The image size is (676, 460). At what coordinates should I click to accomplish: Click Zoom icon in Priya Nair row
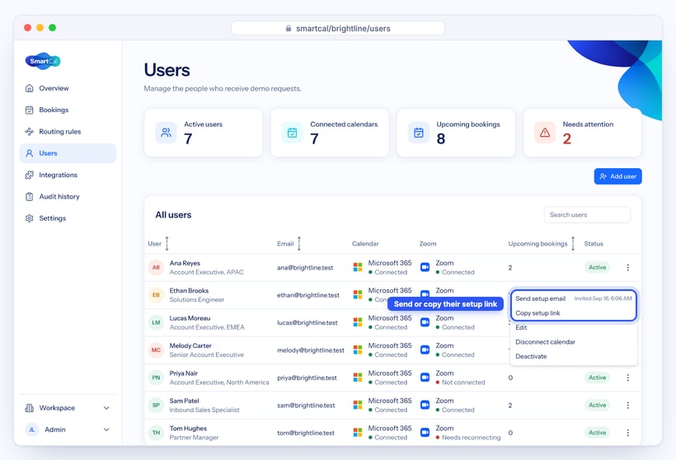coord(425,378)
